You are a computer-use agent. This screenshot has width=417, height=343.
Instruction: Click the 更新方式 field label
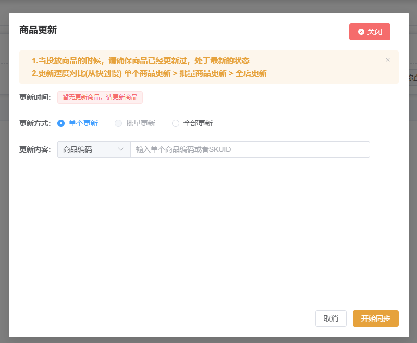point(35,123)
